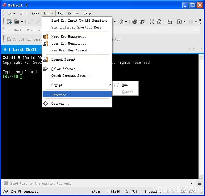
Task: Click the Run script scroll icon
Action: (116, 85)
